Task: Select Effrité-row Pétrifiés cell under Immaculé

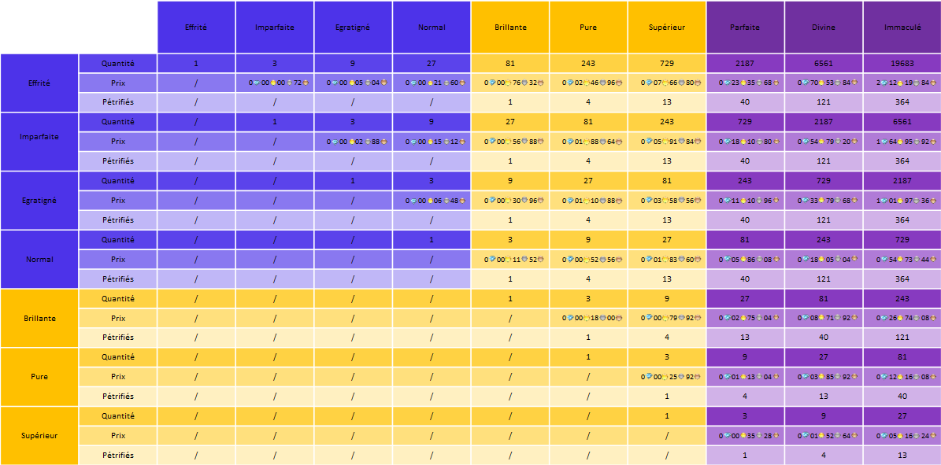Action: click(902, 102)
